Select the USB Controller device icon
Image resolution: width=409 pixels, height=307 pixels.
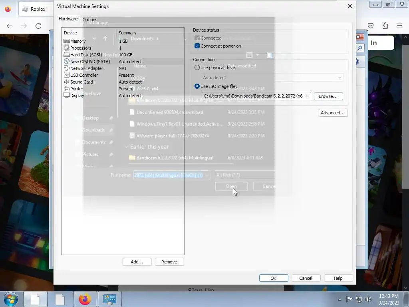pyautogui.click(x=67, y=75)
